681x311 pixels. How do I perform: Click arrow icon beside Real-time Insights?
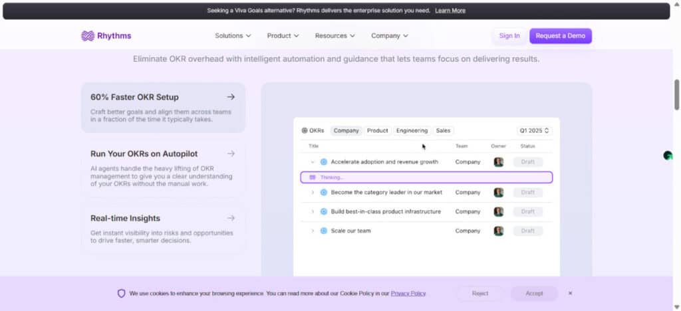(x=231, y=218)
